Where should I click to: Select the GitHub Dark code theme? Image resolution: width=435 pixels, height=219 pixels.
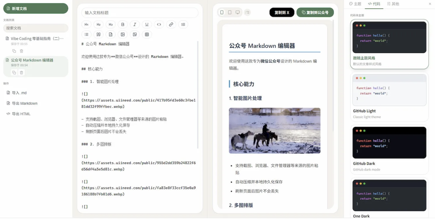[389, 150]
